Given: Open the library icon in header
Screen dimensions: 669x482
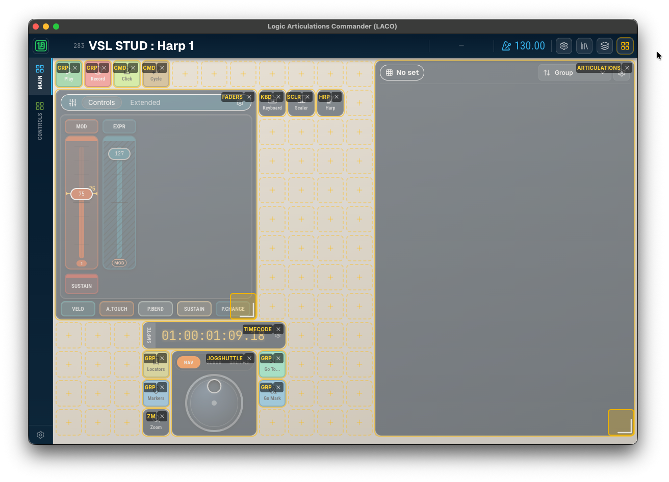Looking at the screenshot, I should [x=584, y=46].
